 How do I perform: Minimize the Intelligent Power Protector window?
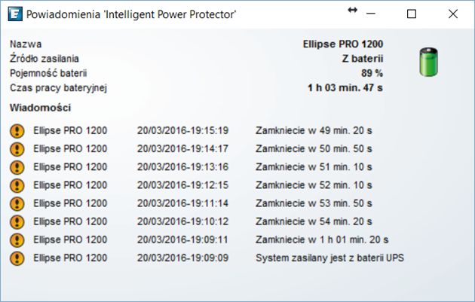coord(371,14)
